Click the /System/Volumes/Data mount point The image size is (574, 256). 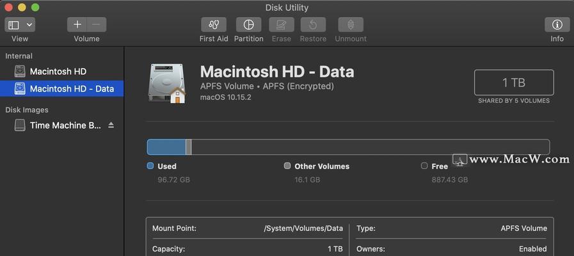tap(303, 228)
